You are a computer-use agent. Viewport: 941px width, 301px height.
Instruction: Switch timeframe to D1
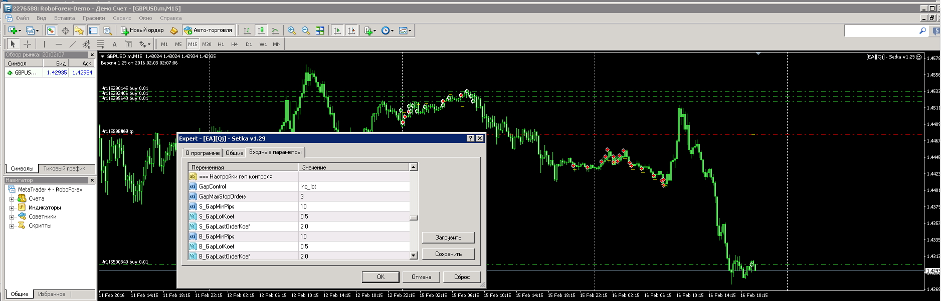click(x=249, y=44)
